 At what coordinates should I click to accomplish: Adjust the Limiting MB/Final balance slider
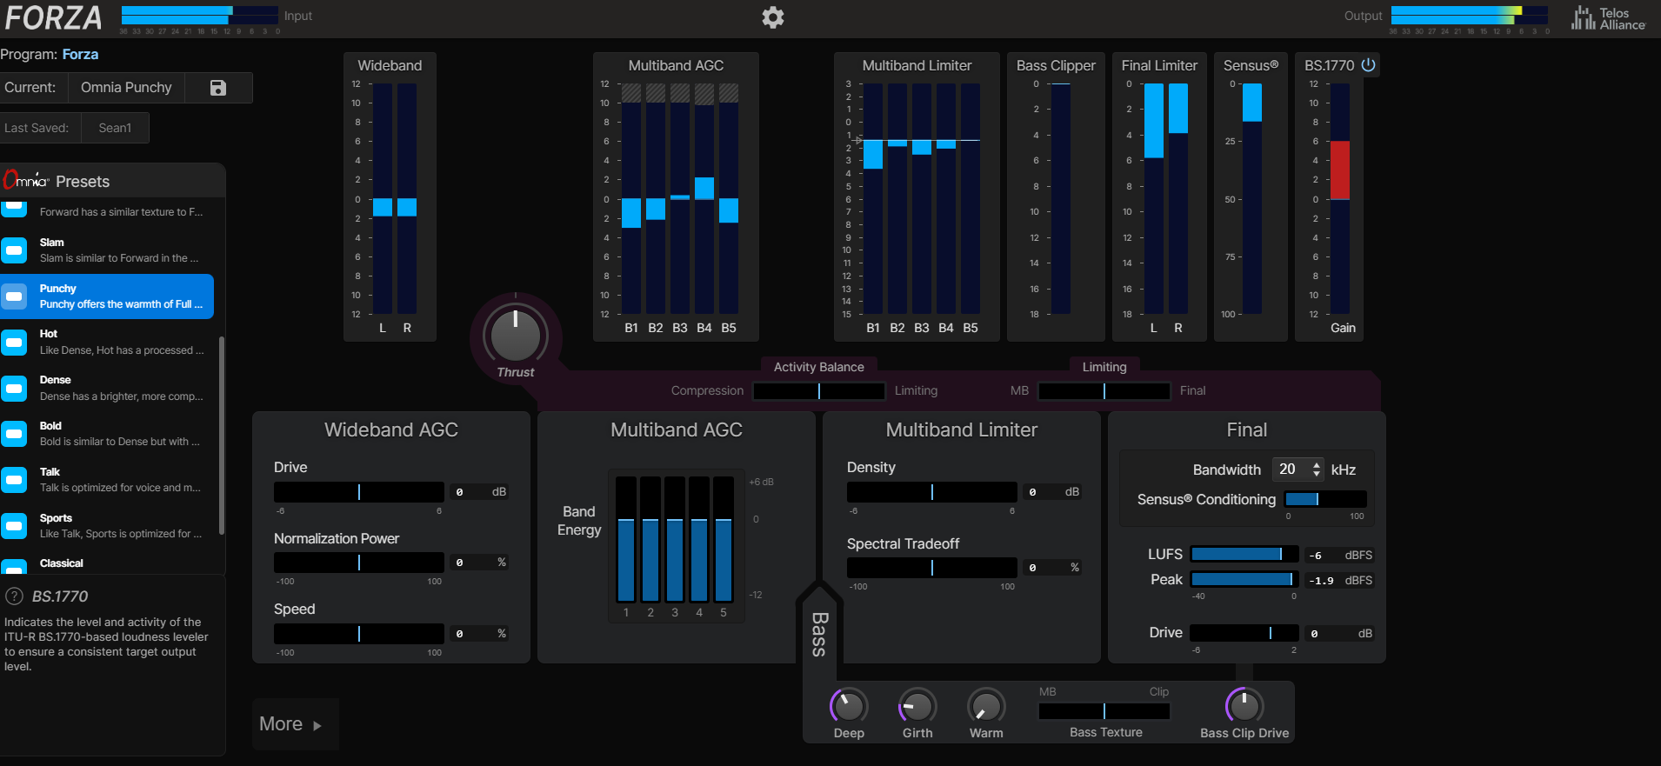click(x=1104, y=391)
